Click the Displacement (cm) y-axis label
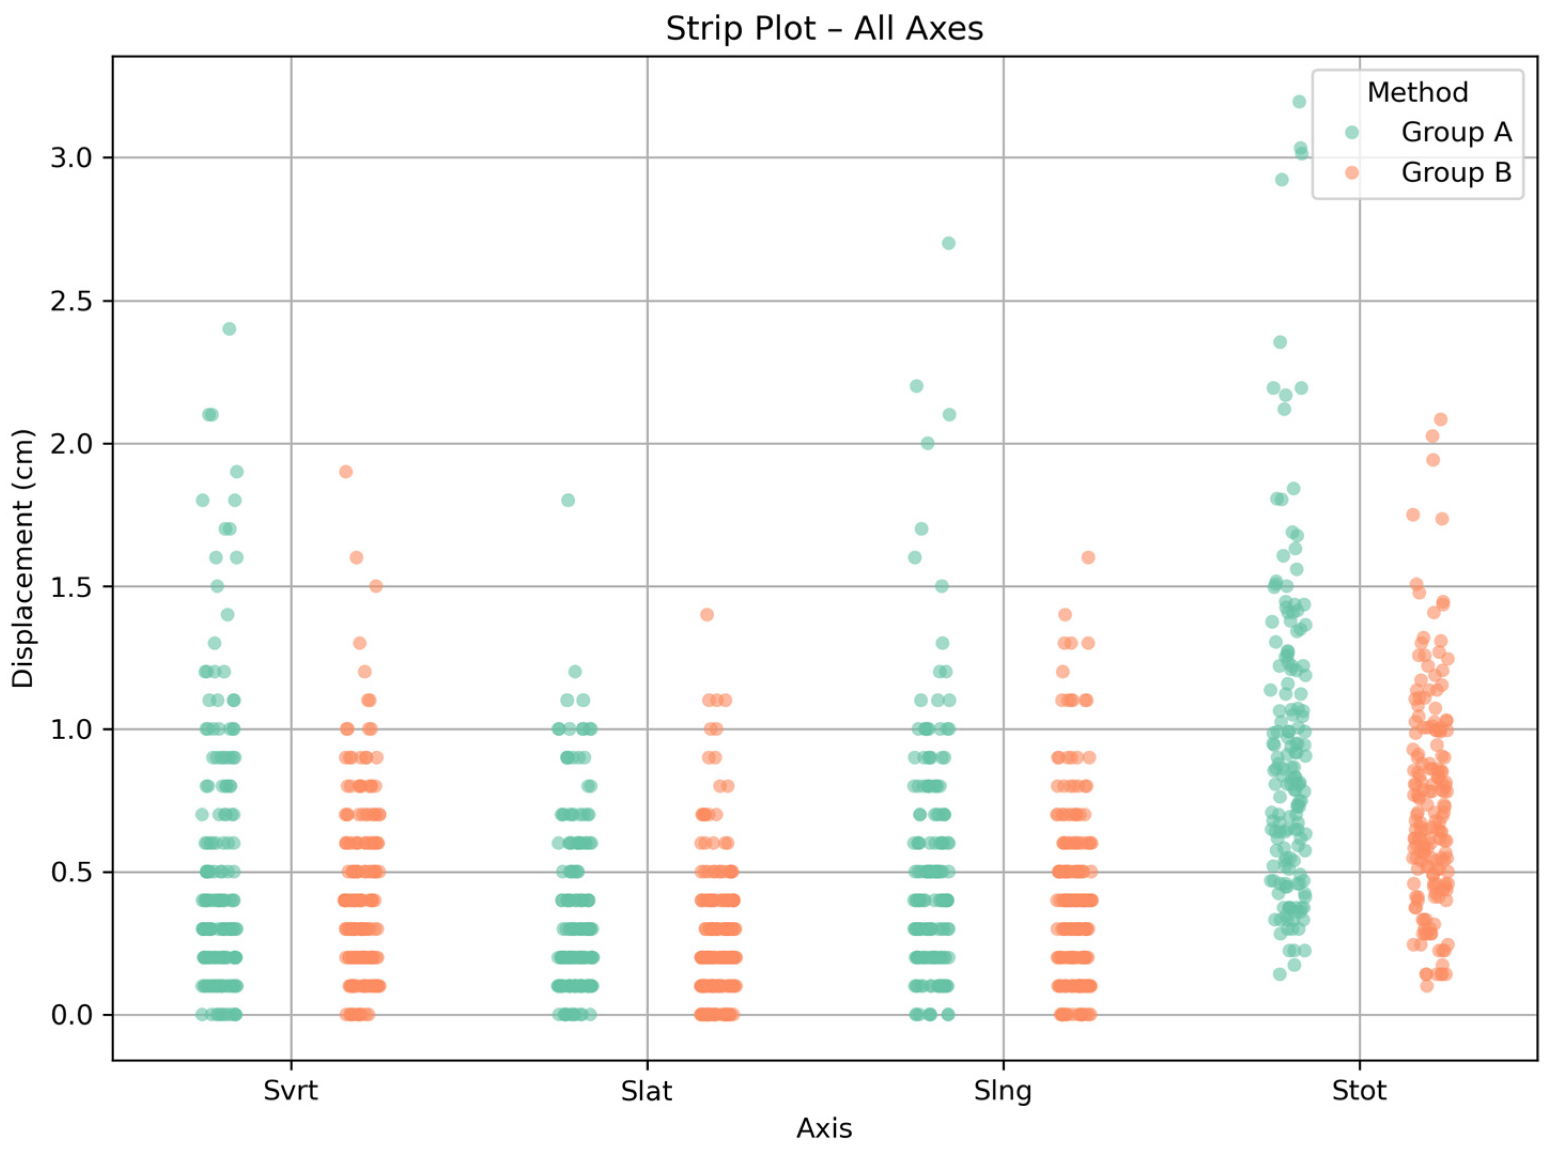Screen dimensions: 1555x1149 coord(23,559)
